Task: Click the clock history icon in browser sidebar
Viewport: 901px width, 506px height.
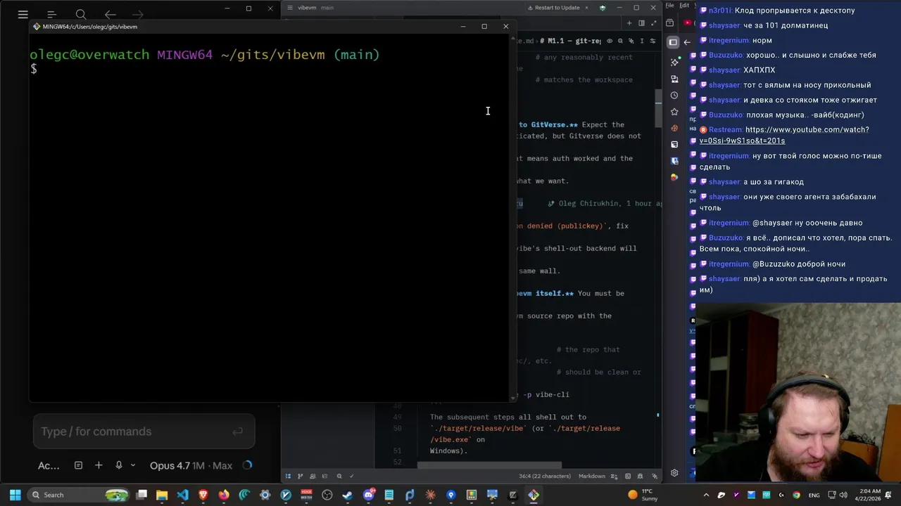Action: [x=674, y=95]
